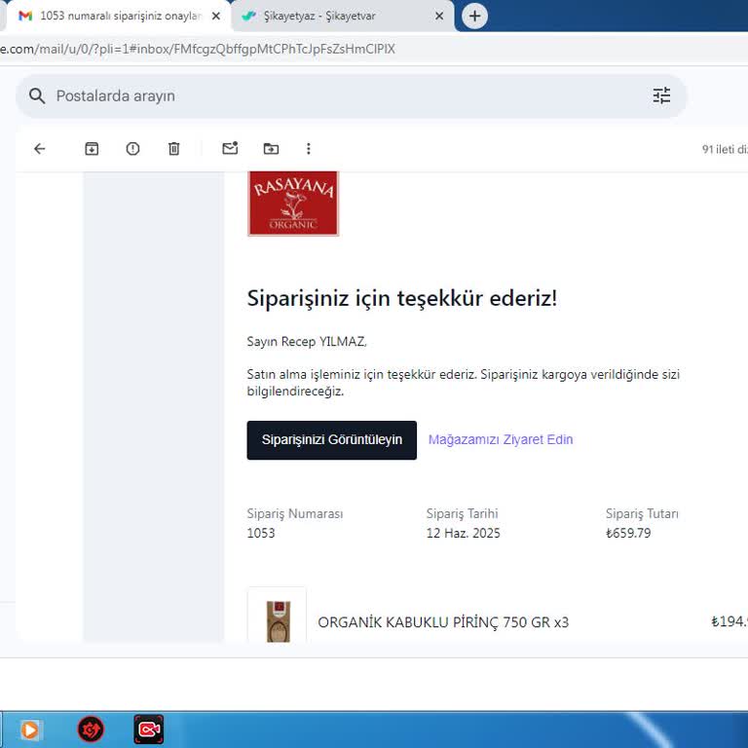This screenshot has width=748, height=748.
Task: Mark this email as unread
Action: pos(230,149)
